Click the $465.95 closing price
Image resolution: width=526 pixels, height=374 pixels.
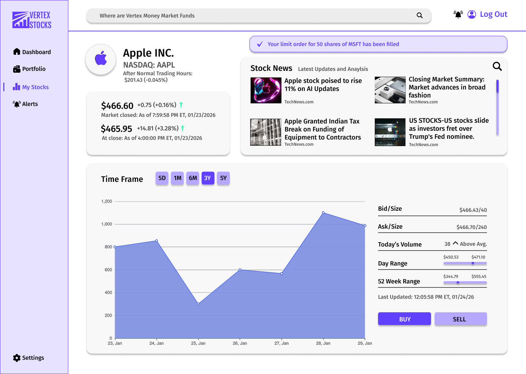coord(117,129)
